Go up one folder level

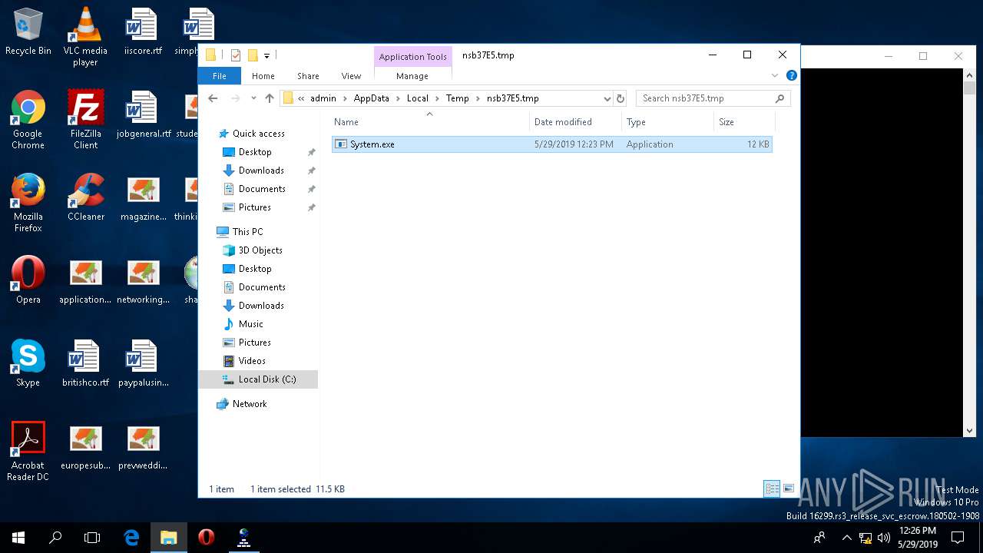pos(270,98)
